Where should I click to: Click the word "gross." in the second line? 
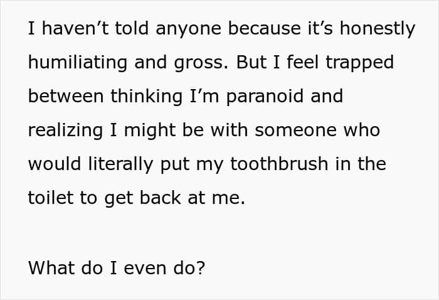tap(201, 63)
